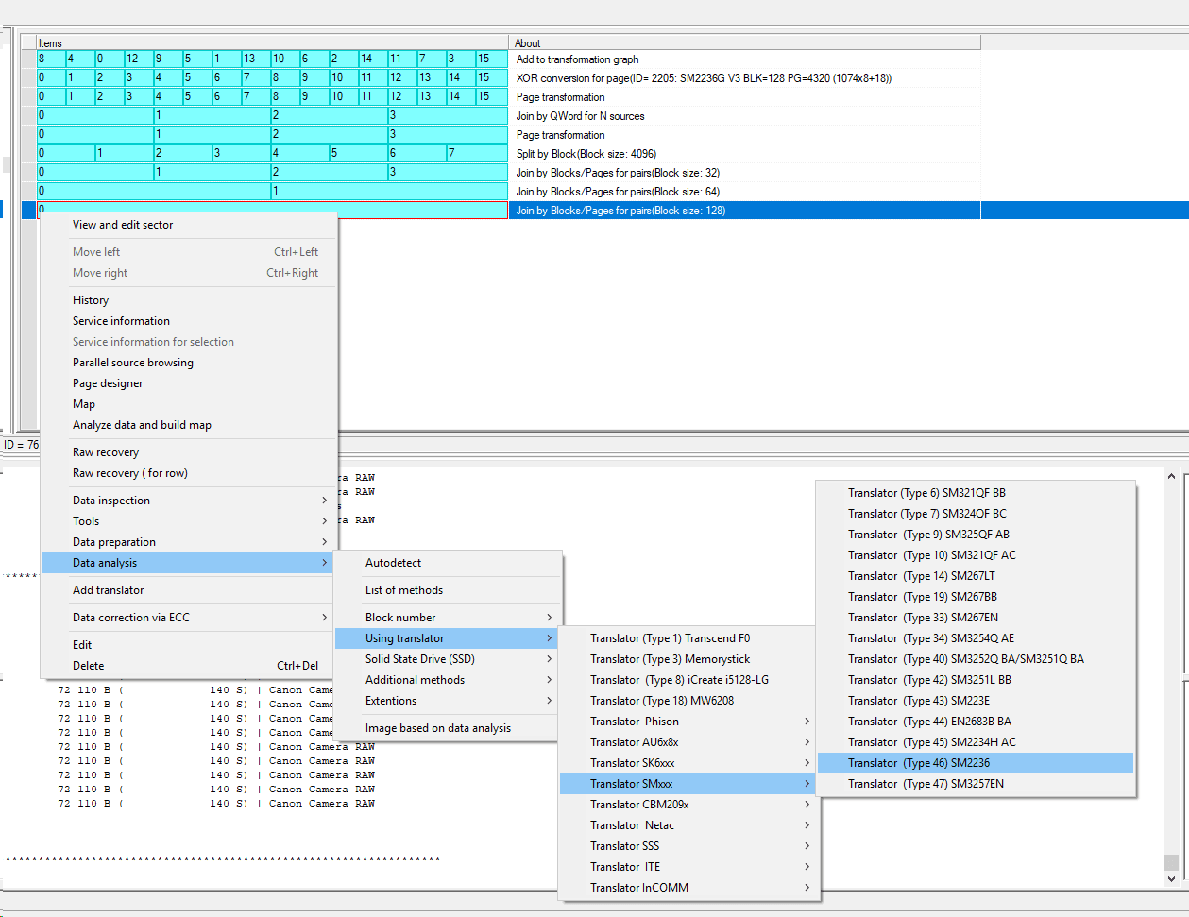
Task: Open Translator SMxxx submenu
Action: [689, 784]
